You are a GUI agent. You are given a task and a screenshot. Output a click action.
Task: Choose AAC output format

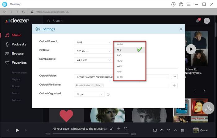[x=129, y=55]
